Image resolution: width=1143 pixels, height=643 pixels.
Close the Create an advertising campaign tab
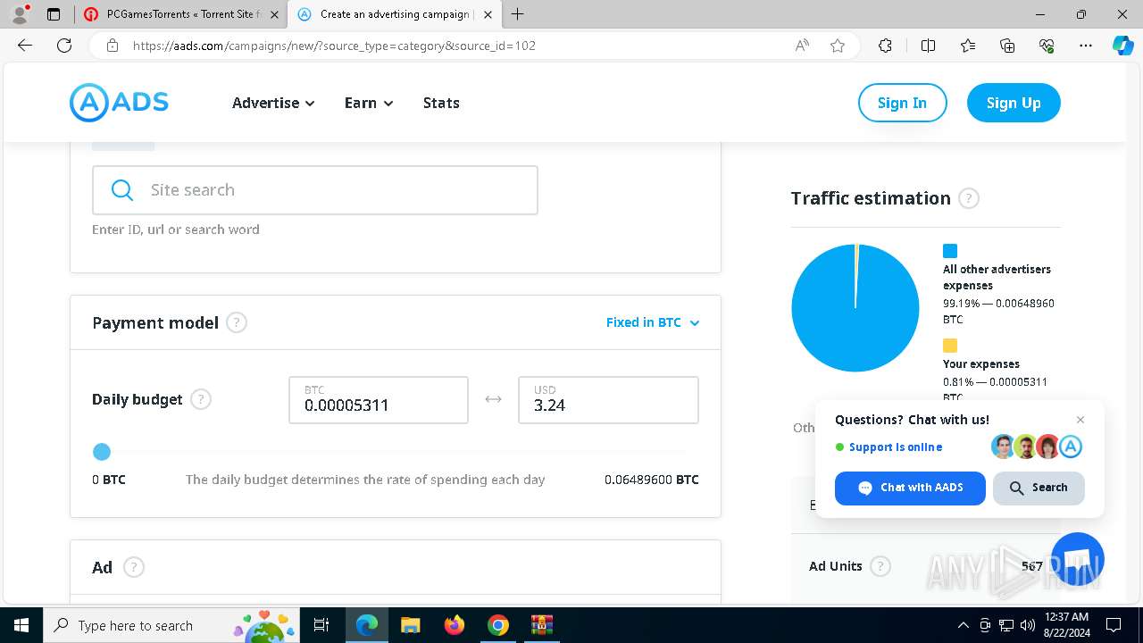[x=488, y=14]
